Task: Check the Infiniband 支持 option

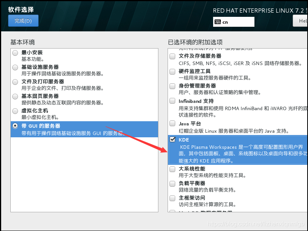Action: [x=172, y=101]
